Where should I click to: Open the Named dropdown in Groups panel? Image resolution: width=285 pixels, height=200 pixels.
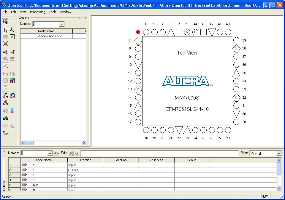click(x=62, y=24)
